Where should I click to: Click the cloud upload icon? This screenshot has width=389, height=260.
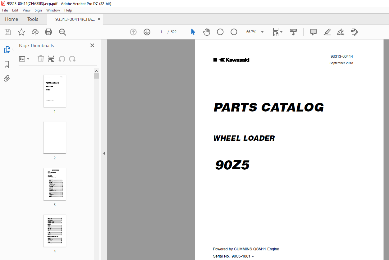(35, 32)
